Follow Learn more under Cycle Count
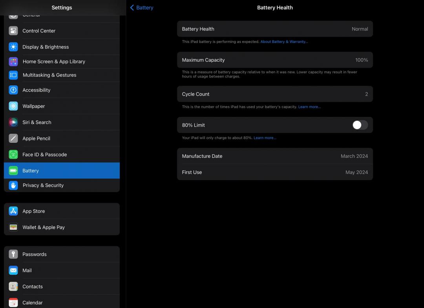424x308 pixels. (x=309, y=107)
